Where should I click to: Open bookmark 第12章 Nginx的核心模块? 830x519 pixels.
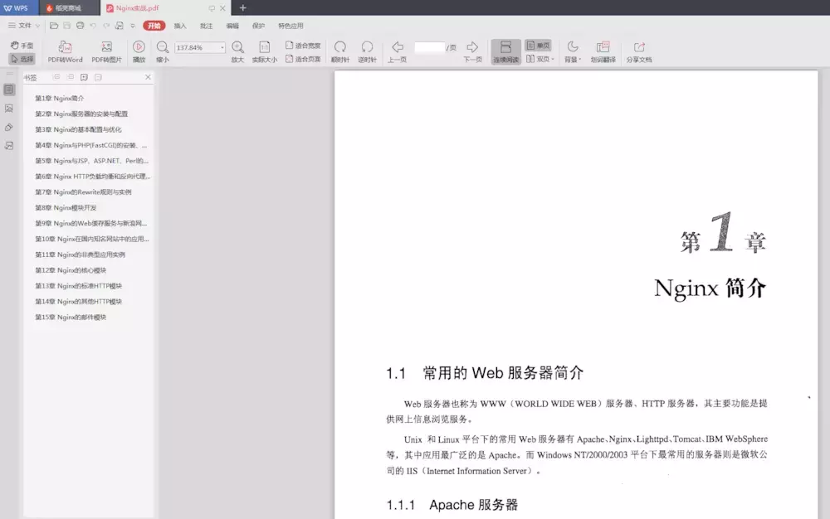71,270
